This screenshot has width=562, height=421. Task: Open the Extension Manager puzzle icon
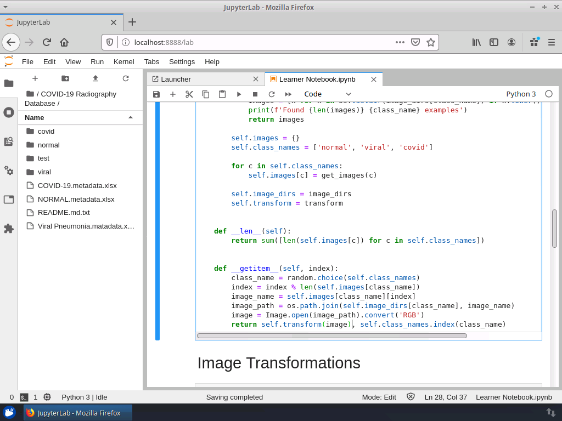(x=9, y=229)
